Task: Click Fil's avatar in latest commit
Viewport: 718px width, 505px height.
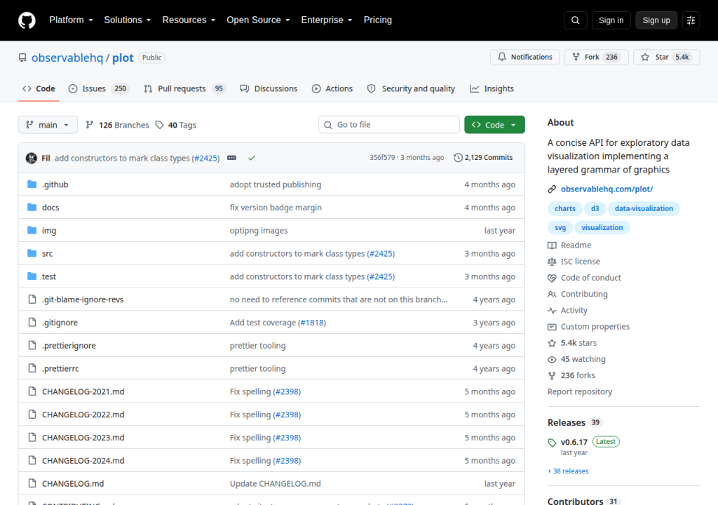Action: (x=31, y=158)
